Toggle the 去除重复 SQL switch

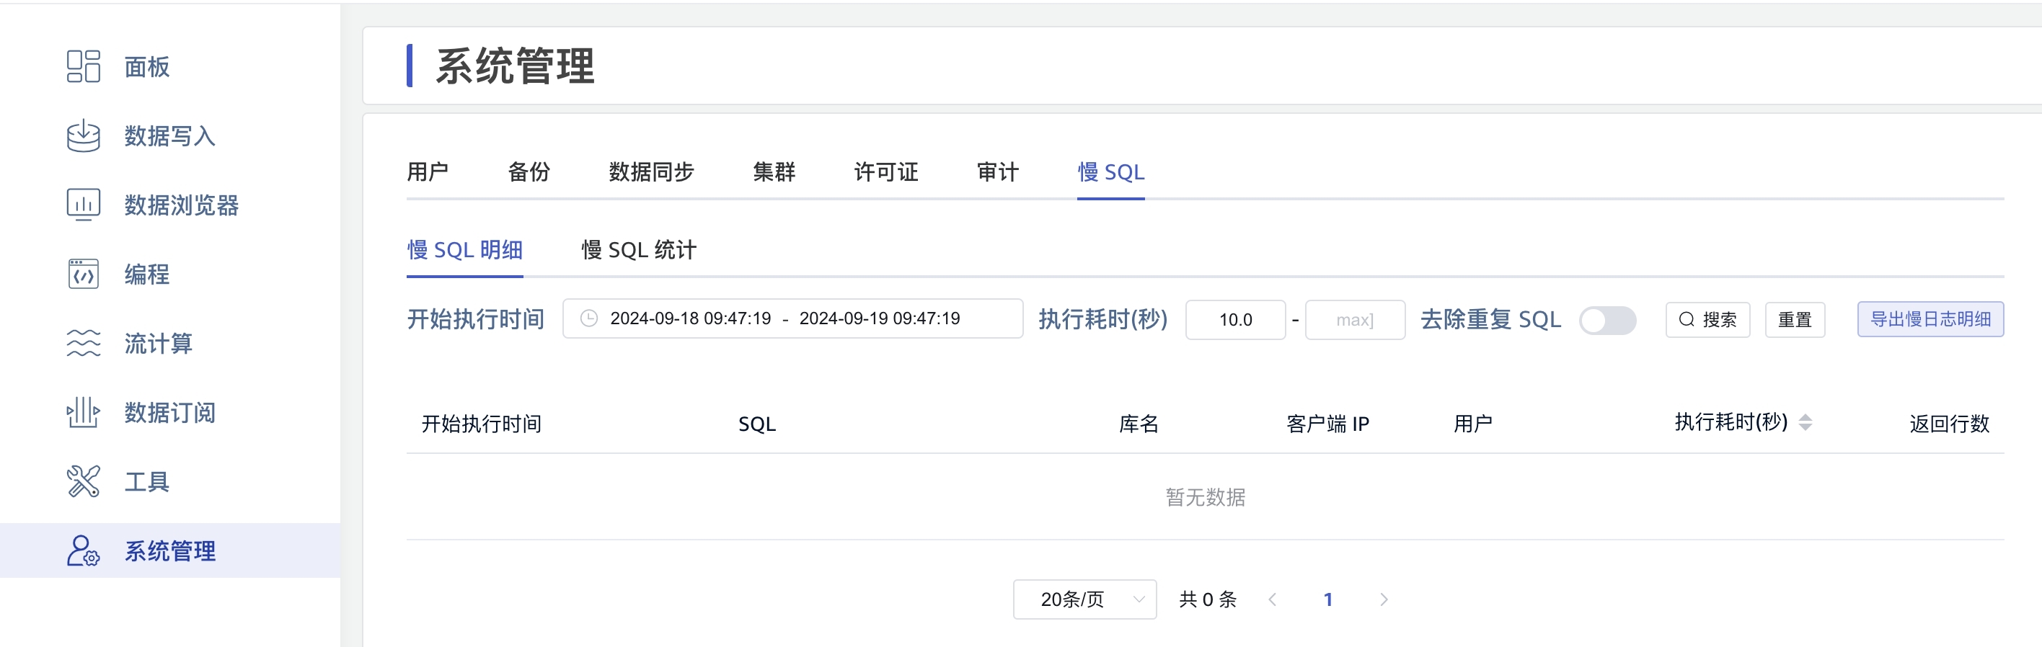click(1606, 320)
